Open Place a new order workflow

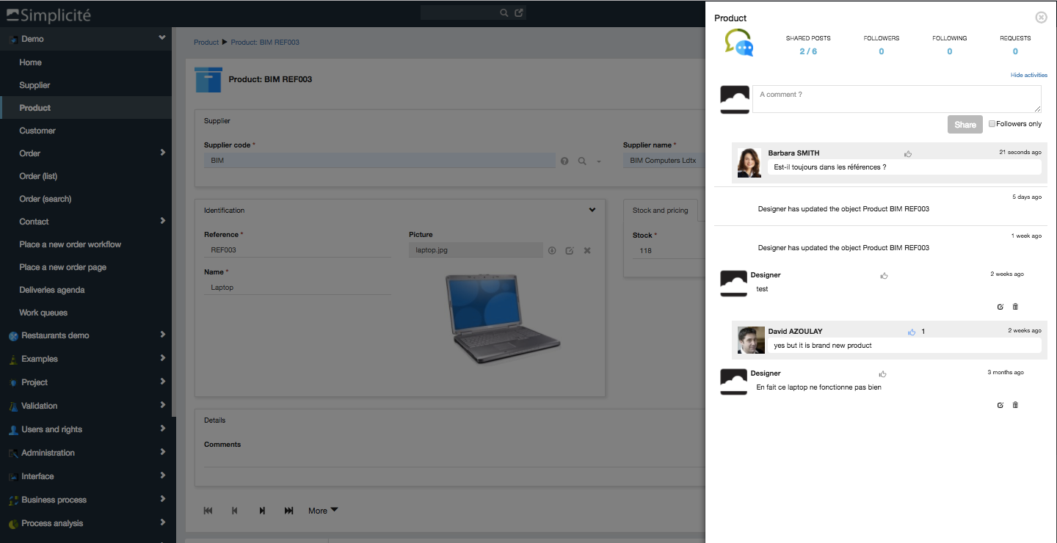(70, 244)
